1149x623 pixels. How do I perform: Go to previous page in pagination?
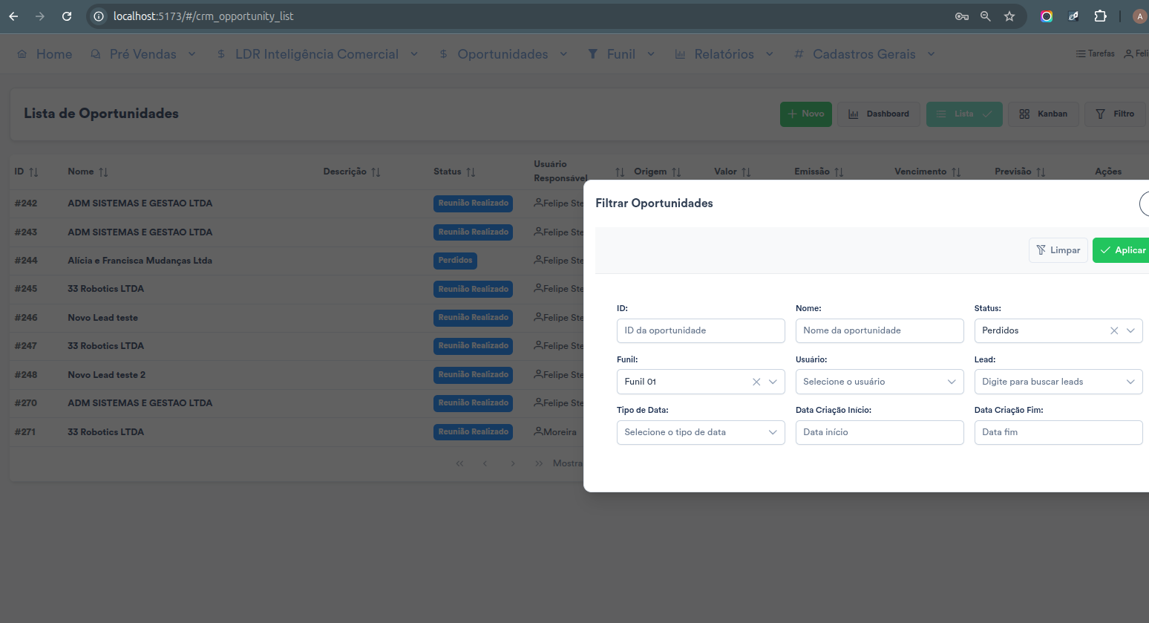coord(485,463)
